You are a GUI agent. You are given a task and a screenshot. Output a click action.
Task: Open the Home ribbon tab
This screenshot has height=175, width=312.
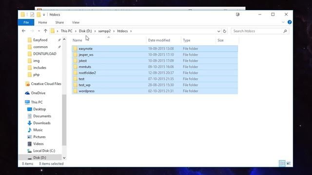[42, 22]
